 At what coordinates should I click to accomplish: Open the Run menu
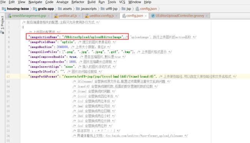102,2
